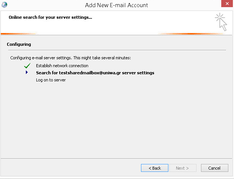Click the empty grey area below the step list
The width and height of the screenshot is (234, 179).
(x=116, y=119)
